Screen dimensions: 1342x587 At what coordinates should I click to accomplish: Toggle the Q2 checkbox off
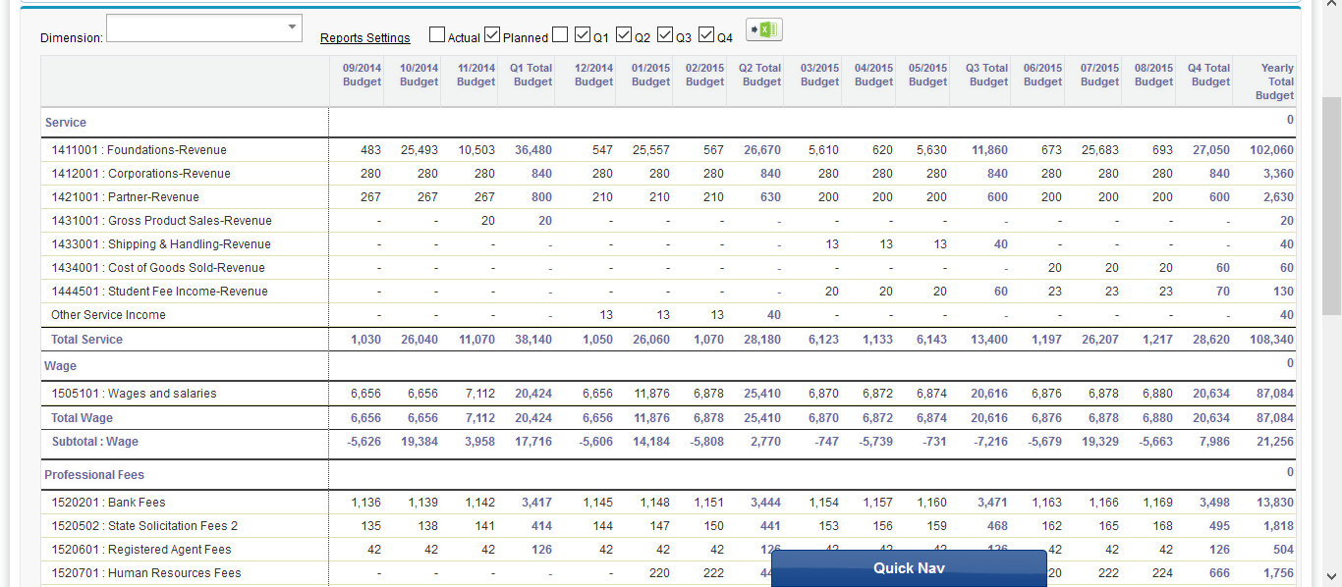coord(625,33)
